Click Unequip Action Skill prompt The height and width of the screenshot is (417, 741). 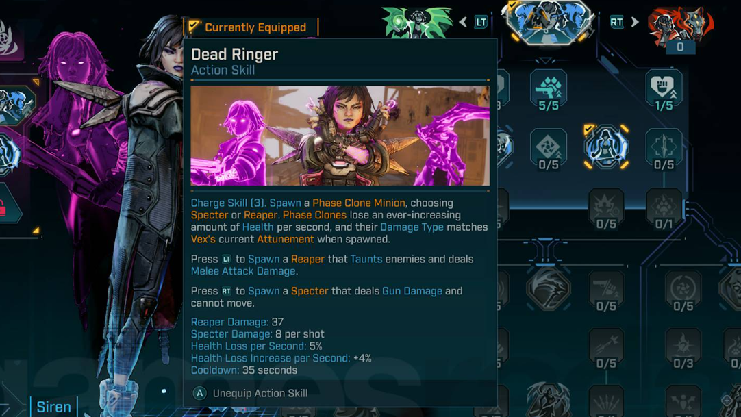coord(251,393)
